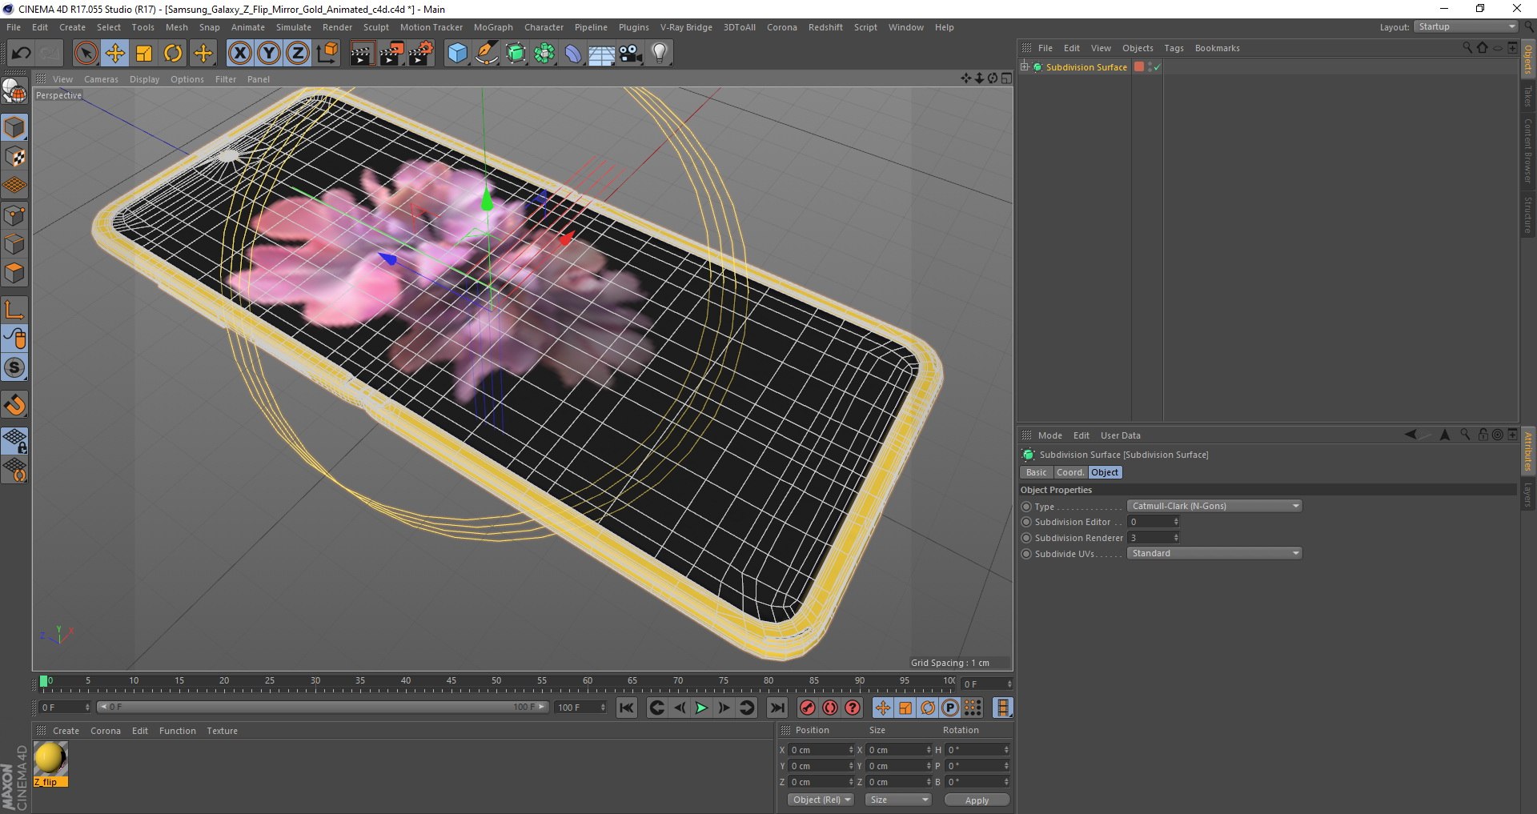
Task: Go to end of animation
Action: coord(777,708)
